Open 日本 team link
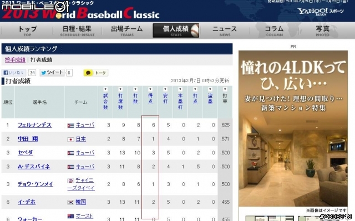Image resolution: width=355 pixels, height=221 pixels. click(81, 139)
